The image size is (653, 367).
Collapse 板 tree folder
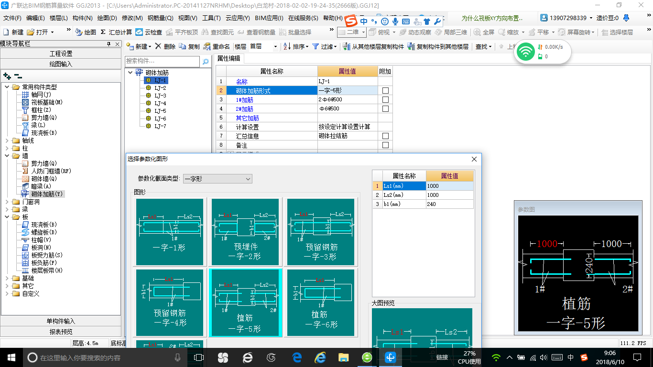[x=7, y=217]
